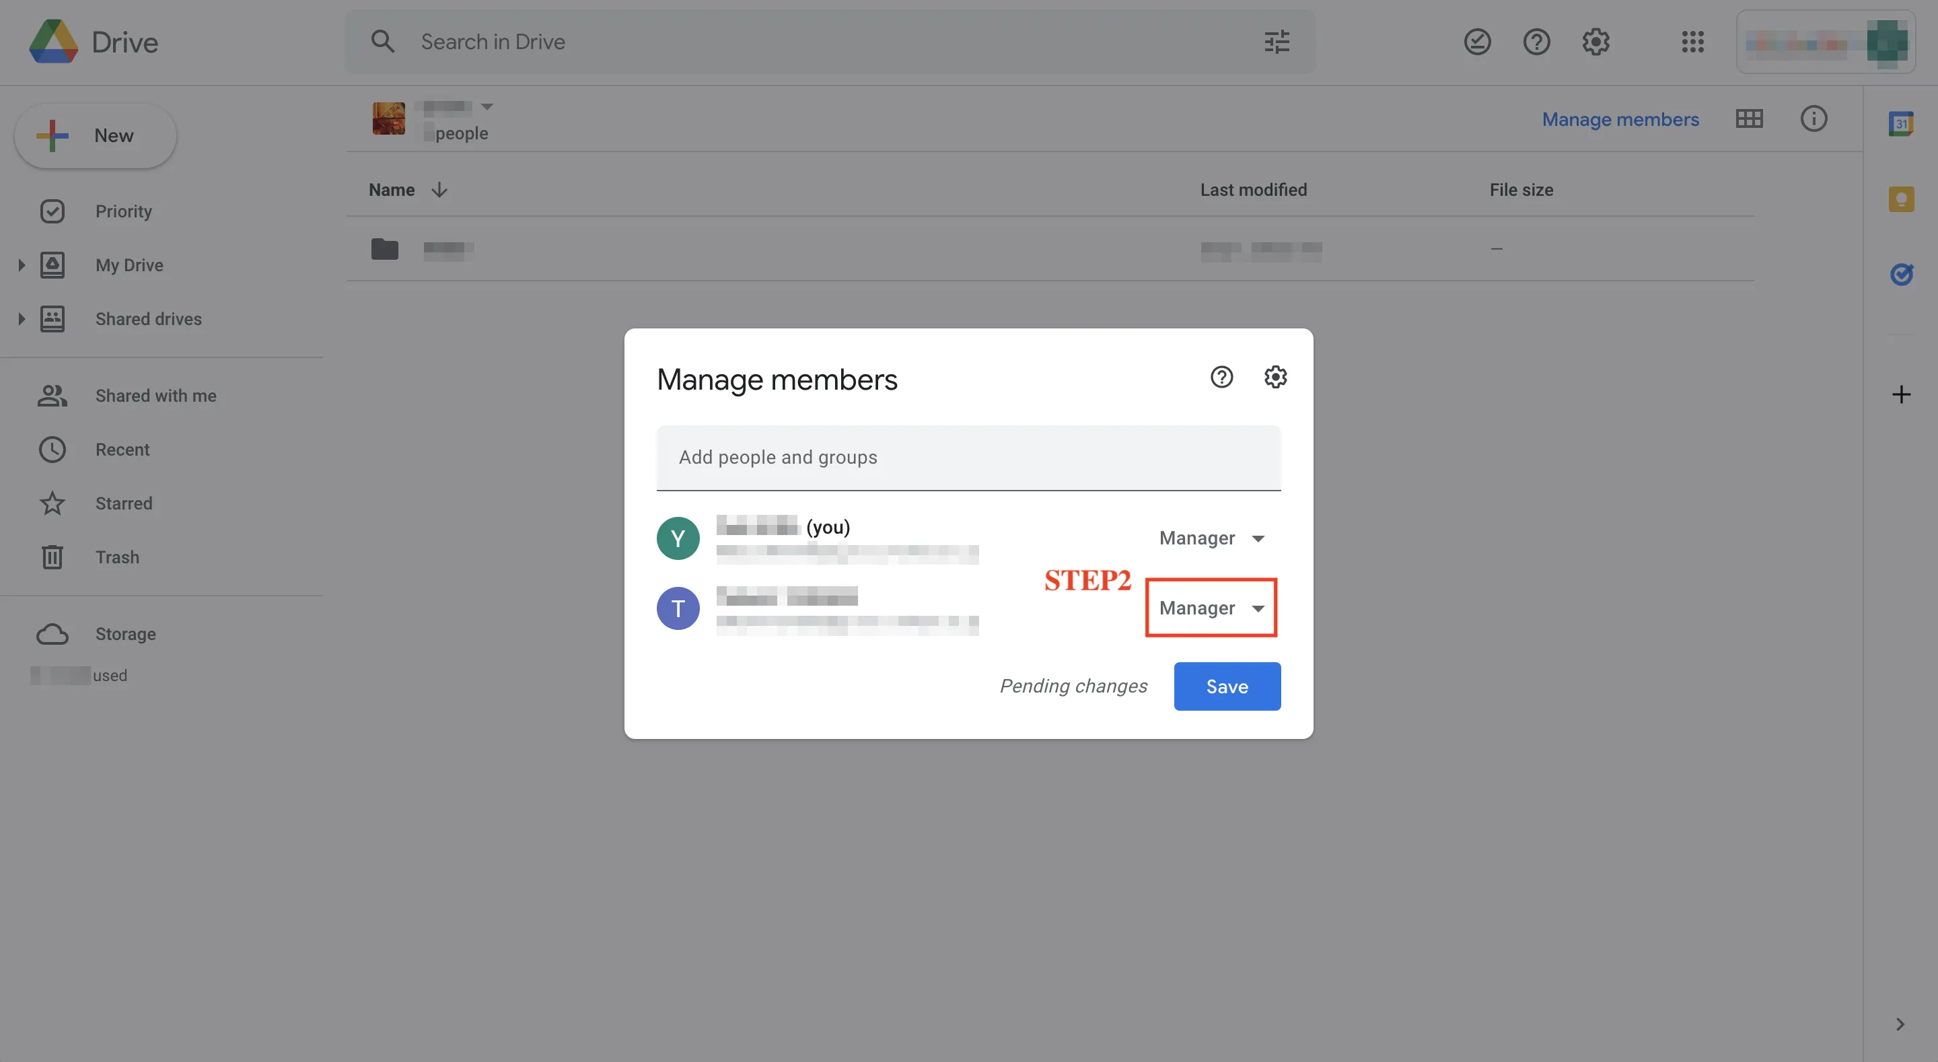Toggle Name column sort arrow
The height and width of the screenshot is (1062, 1938).
[439, 190]
